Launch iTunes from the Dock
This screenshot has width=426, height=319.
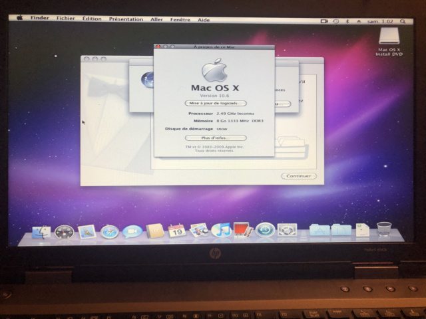221,230
